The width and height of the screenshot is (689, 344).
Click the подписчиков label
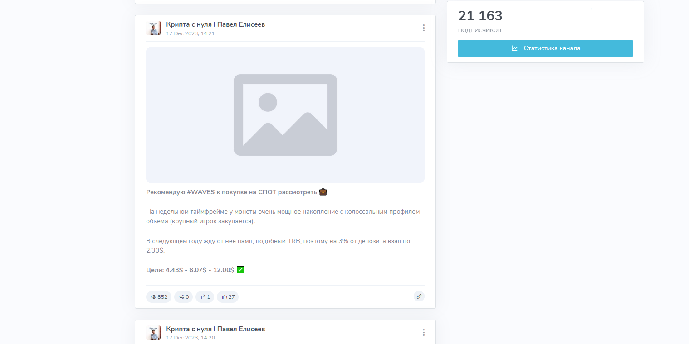coord(479,30)
